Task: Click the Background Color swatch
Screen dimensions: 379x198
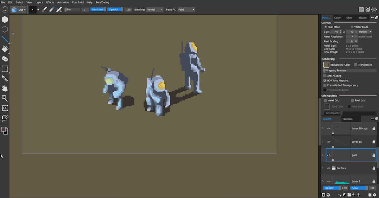Action: coord(326,65)
